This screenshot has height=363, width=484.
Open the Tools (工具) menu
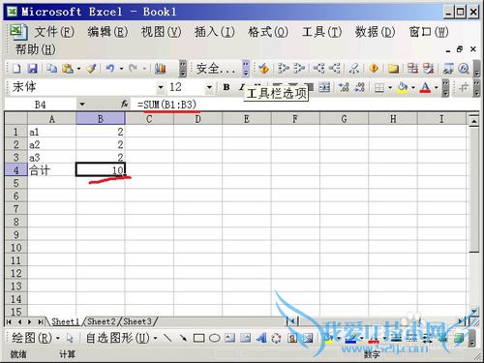click(x=321, y=32)
